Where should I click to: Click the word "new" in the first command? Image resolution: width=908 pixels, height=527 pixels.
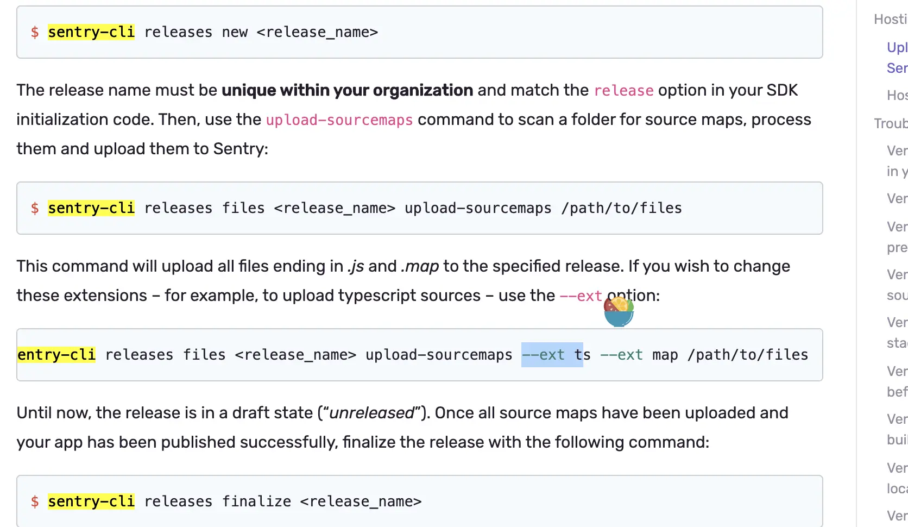pos(235,32)
